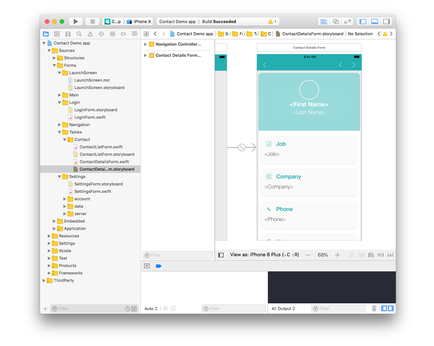This screenshot has height=346, width=434.
Task: Run the app with the Play button
Action: [76, 22]
